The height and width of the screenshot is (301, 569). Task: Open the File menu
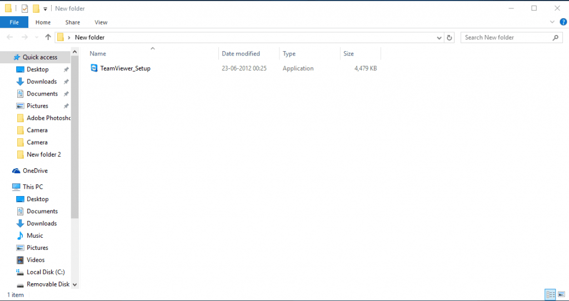(x=14, y=22)
